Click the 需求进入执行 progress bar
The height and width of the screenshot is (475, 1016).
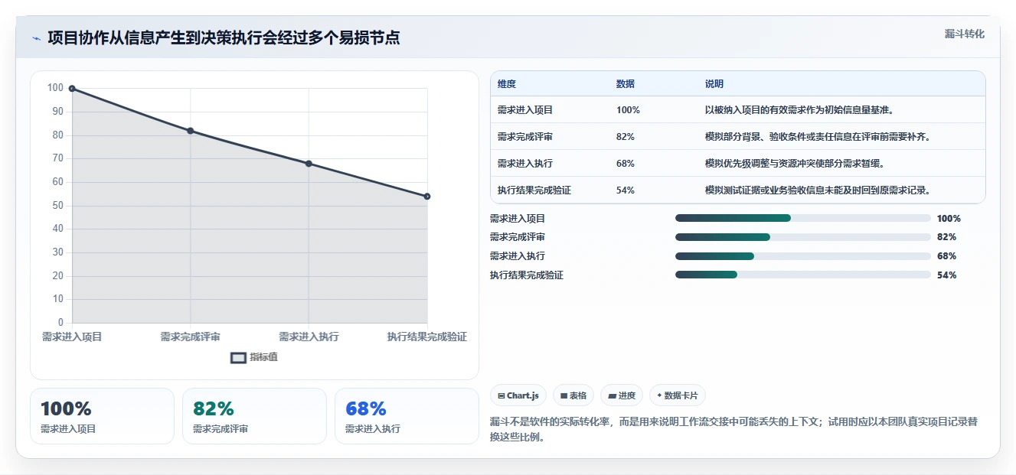click(802, 256)
